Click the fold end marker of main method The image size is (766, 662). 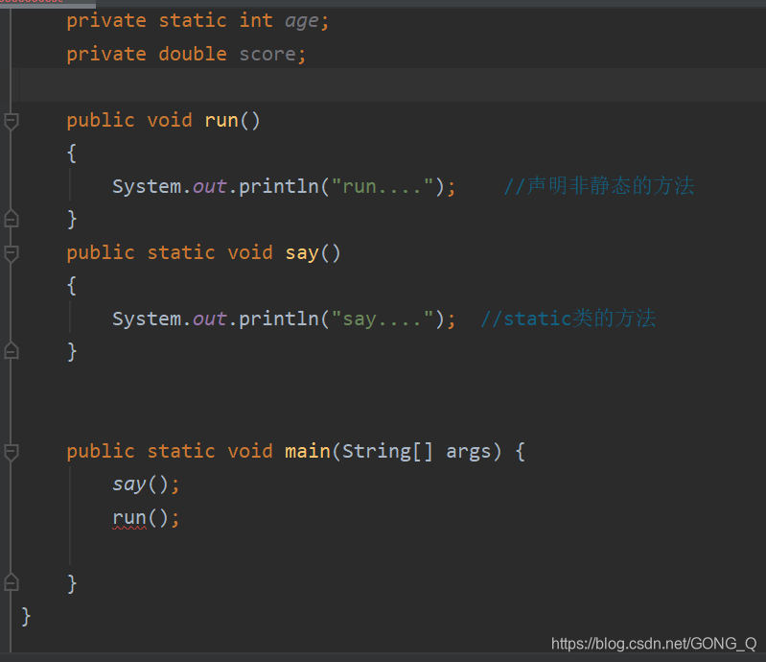11,582
